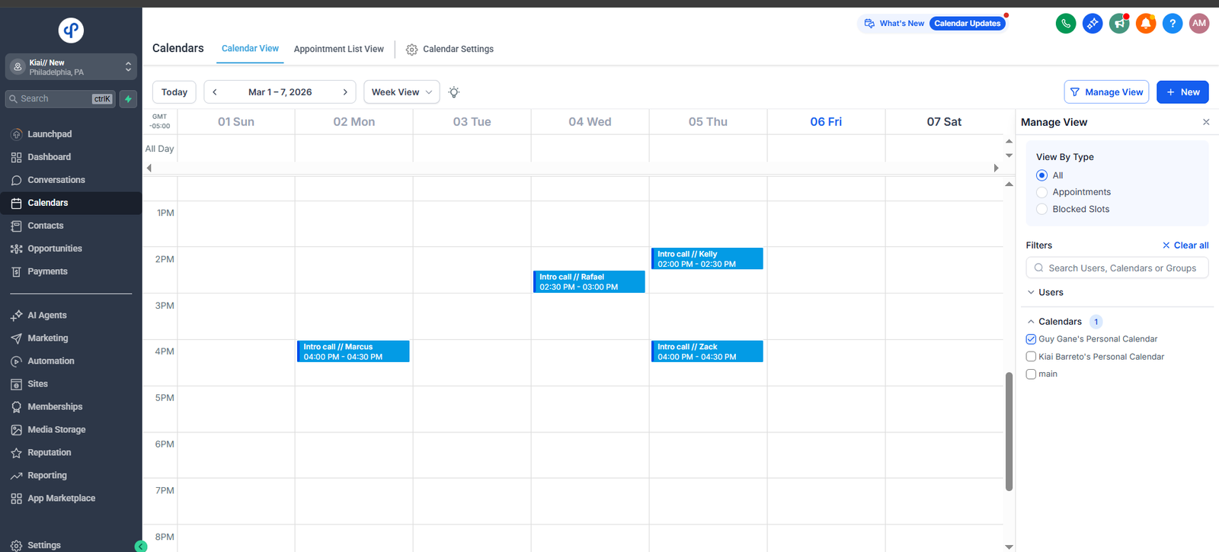Click the sidebar Search field

[60, 99]
